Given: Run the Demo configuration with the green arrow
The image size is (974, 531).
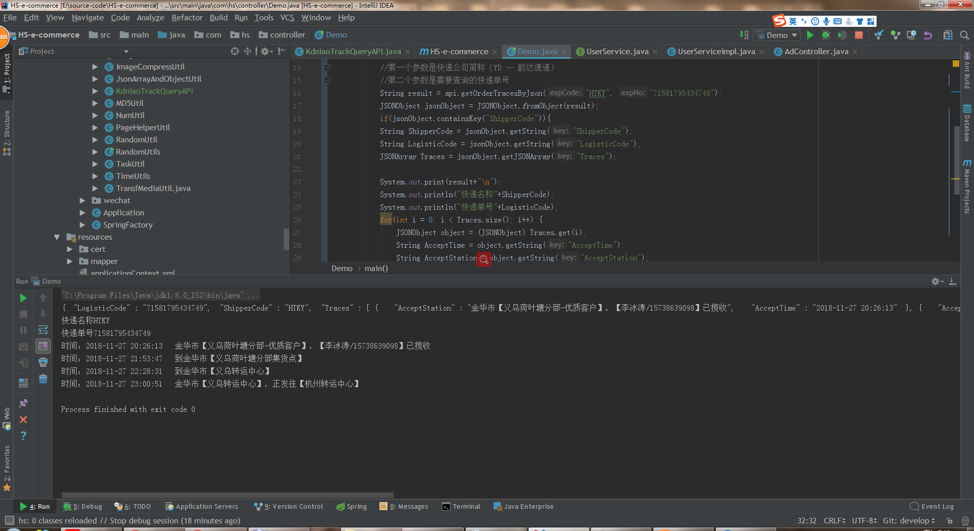Looking at the screenshot, I should click(810, 35).
